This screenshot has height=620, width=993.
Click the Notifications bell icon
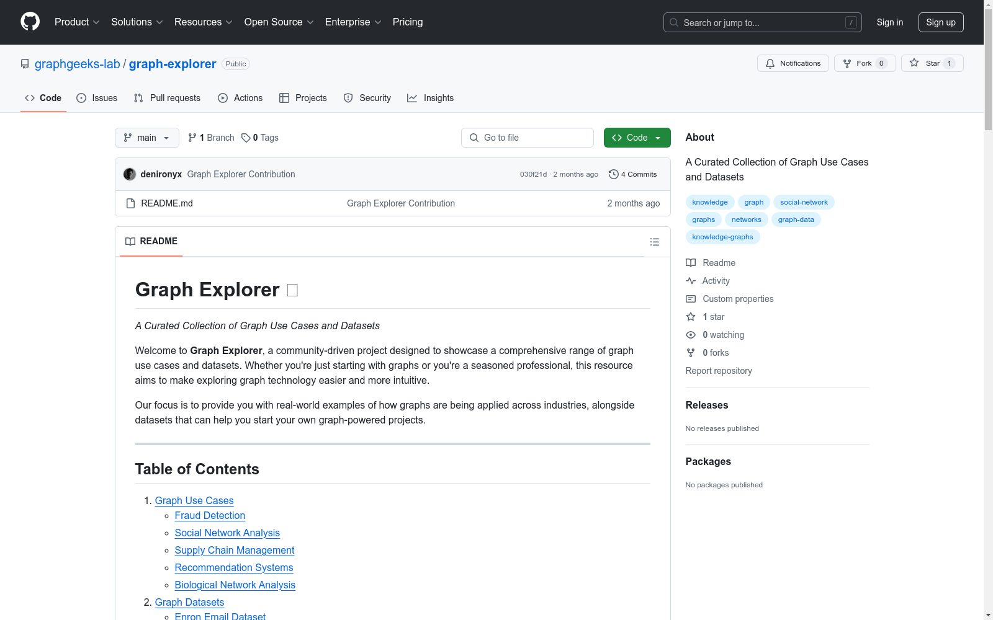pos(770,63)
